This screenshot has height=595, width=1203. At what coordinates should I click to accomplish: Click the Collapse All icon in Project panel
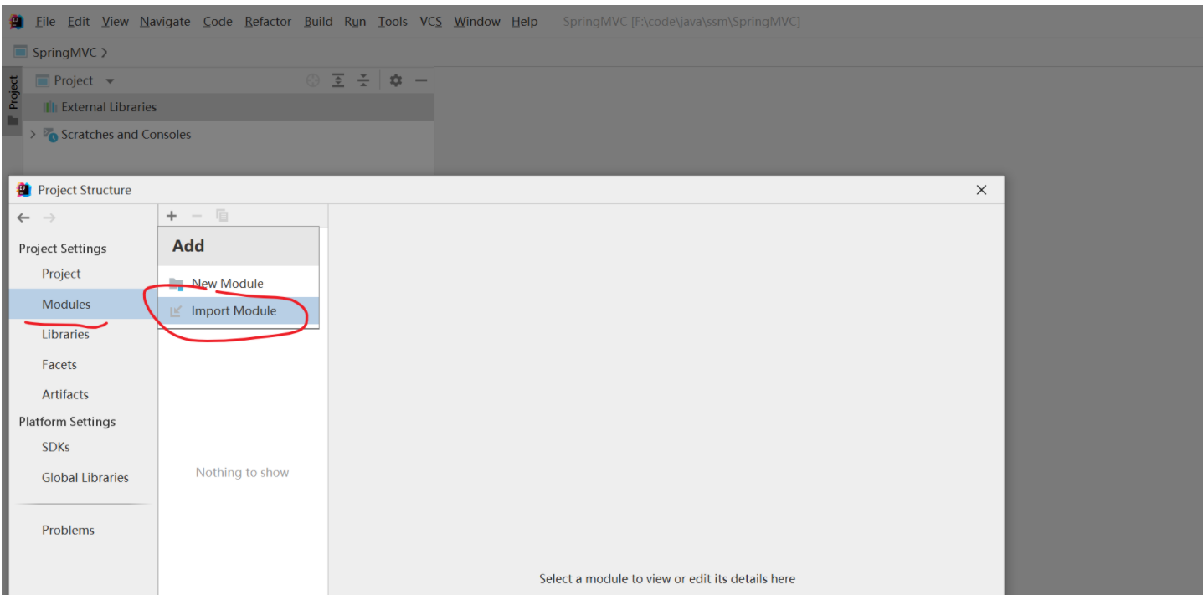click(x=363, y=80)
